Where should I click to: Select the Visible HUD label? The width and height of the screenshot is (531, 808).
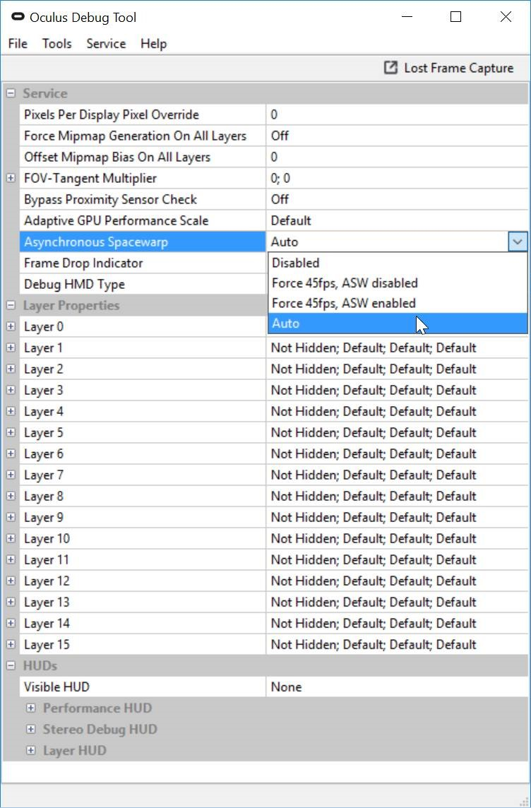[143, 687]
